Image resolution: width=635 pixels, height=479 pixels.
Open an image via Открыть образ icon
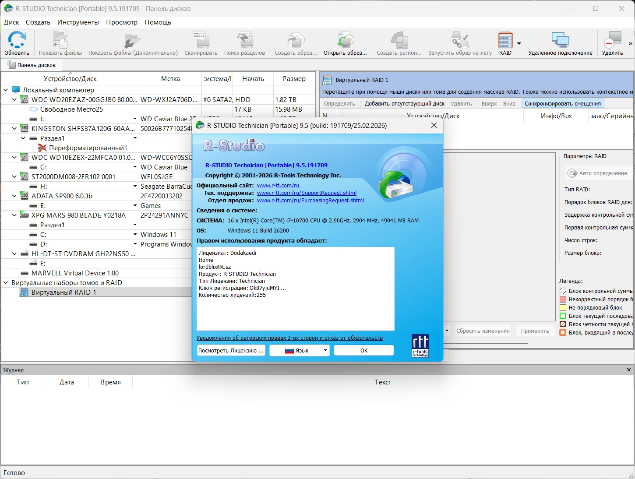pyautogui.click(x=345, y=40)
